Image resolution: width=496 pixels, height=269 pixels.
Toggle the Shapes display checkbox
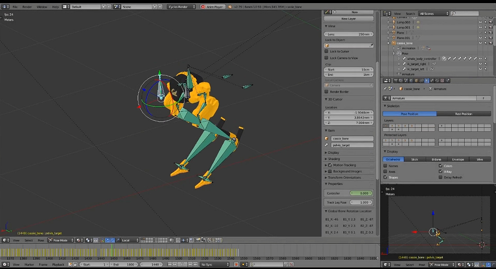(x=385, y=178)
